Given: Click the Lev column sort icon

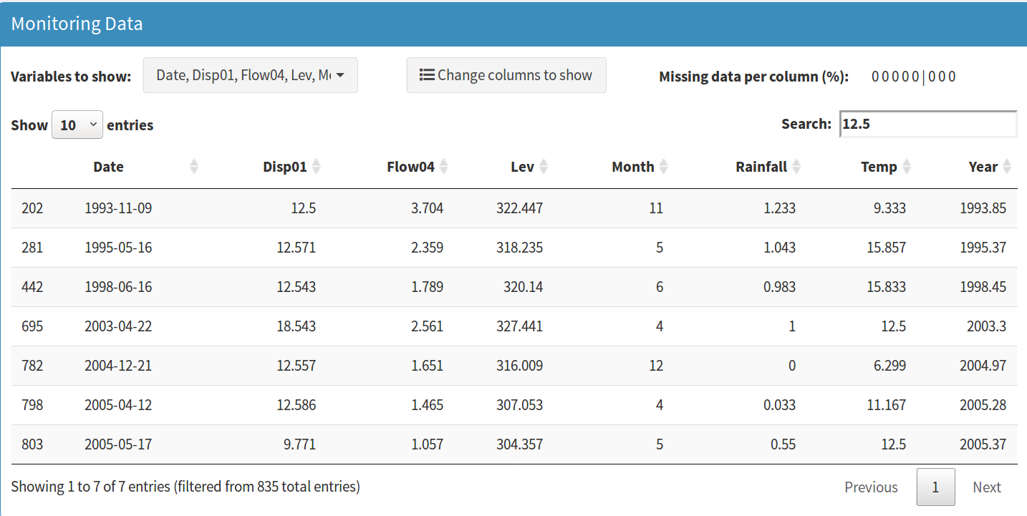Looking at the screenshot, I should [x=544, y=167].
